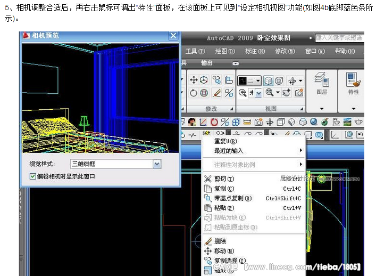
Task: Expand the walk tool small dropdown in 视图 panel
Action: coord(258,93)
